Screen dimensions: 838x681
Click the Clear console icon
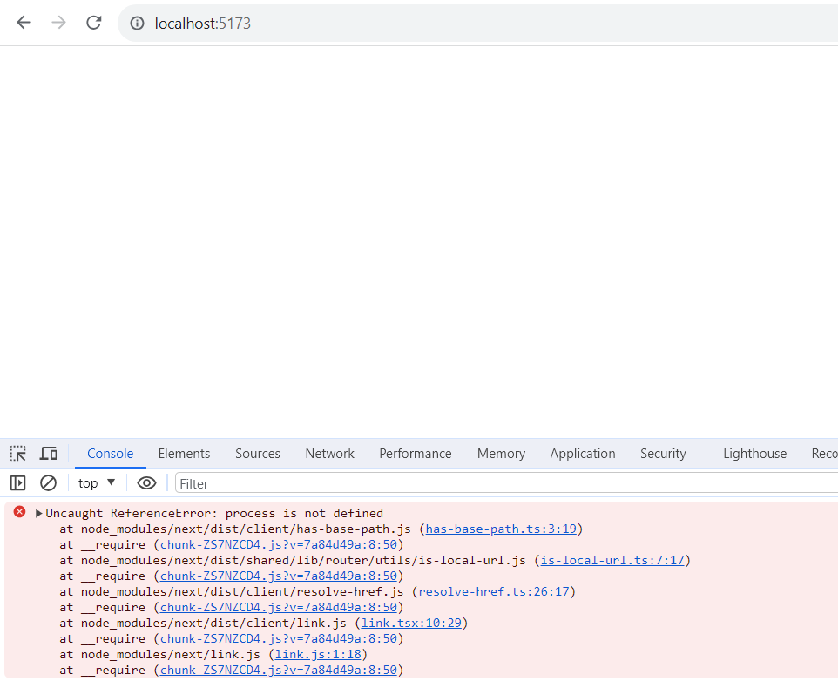[48, 482]
